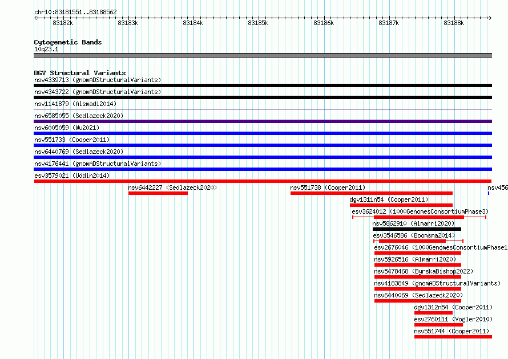Screen dimensions: 508x359
Task: Select nsv551744 (Cooper2011) label
Action: click(x=451, y=331)
